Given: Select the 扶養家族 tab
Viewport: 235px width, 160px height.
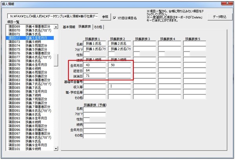Looking at the screenshot, I should (x=85, y=27).
